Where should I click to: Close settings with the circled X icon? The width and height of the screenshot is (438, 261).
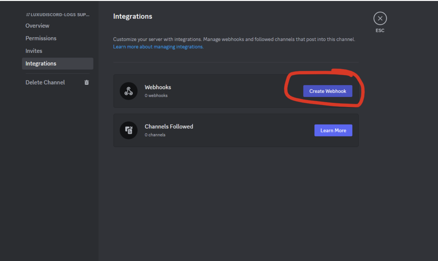tap(380, 18)
